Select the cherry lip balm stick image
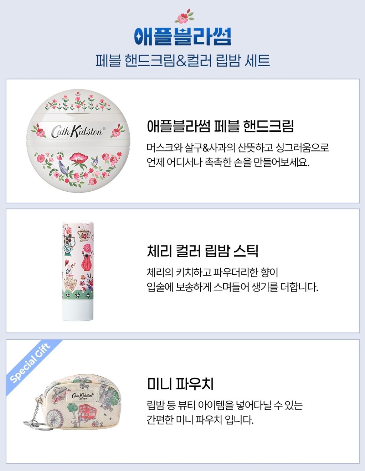Screen dimensions: 365x471 [x=78, y=271]
